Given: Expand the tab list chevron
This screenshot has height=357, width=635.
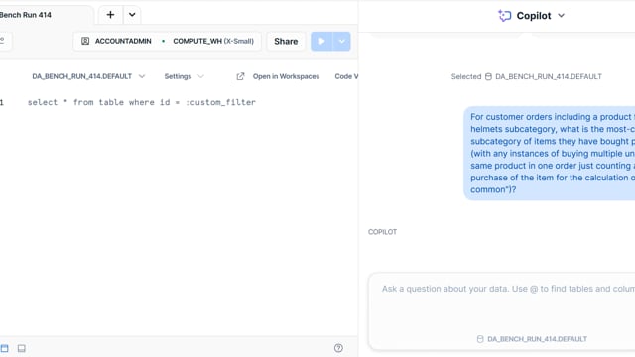Looking at the screenshot, I should (x=132, y=15).
